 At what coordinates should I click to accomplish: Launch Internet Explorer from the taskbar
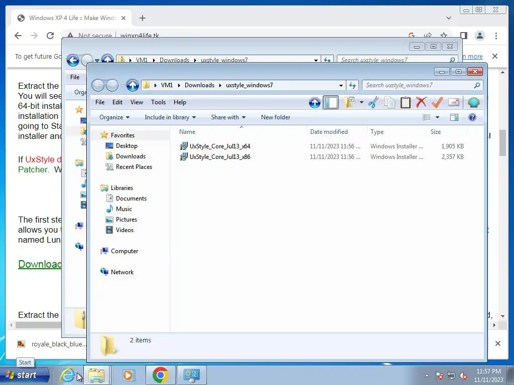pyautogui.click(x=68, y=374)
